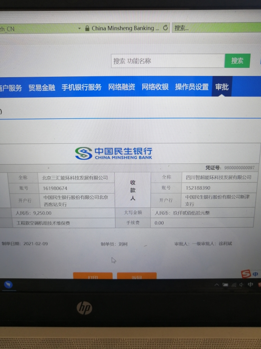
Task: Select amount 人民币: 9,250.00
Action: coord(33,213)
